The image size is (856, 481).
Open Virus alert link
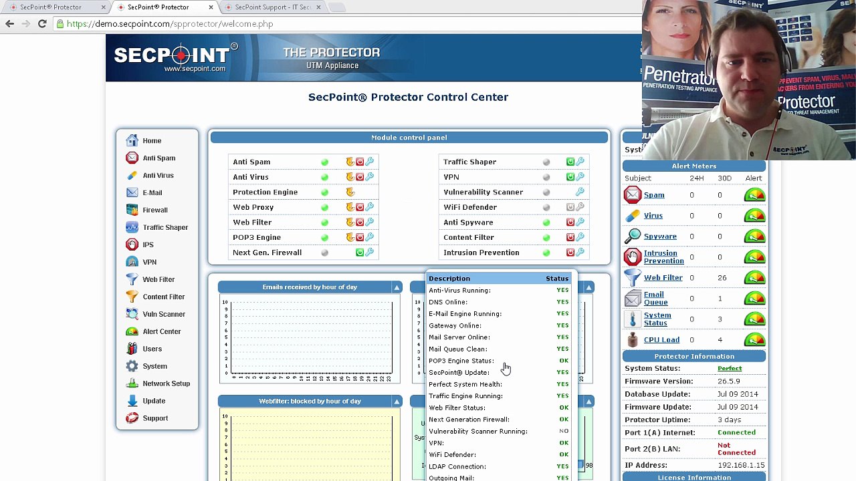653,216
